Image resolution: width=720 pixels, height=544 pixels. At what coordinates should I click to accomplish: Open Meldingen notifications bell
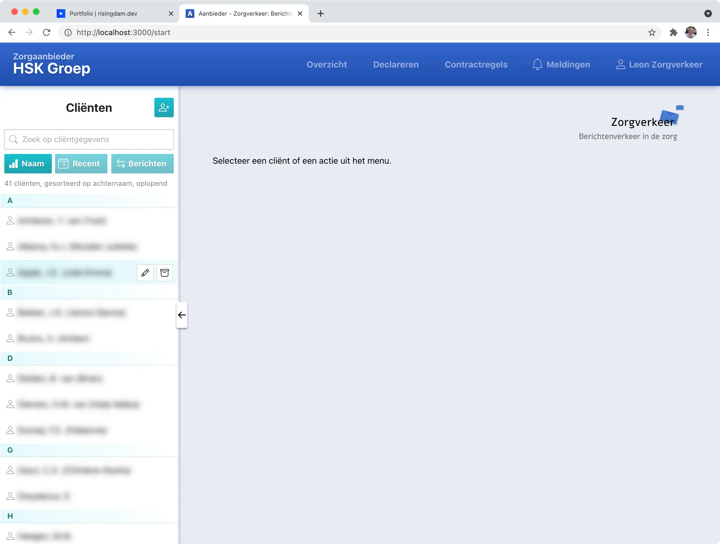click(561, 65)
